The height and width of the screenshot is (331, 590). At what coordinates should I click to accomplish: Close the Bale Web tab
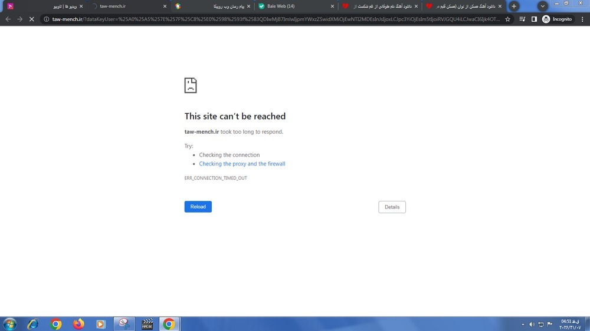(x=332, y=6)
